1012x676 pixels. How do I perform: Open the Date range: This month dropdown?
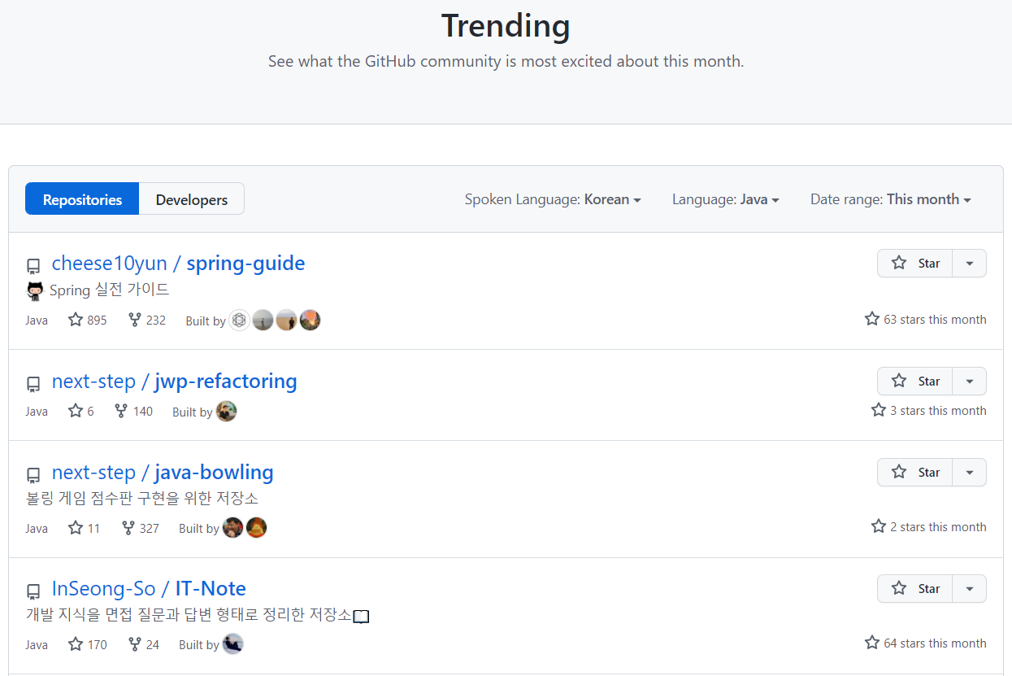[890, 199]
